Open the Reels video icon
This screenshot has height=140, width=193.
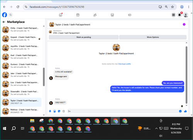pyautogui.click(x=78, y=15)
